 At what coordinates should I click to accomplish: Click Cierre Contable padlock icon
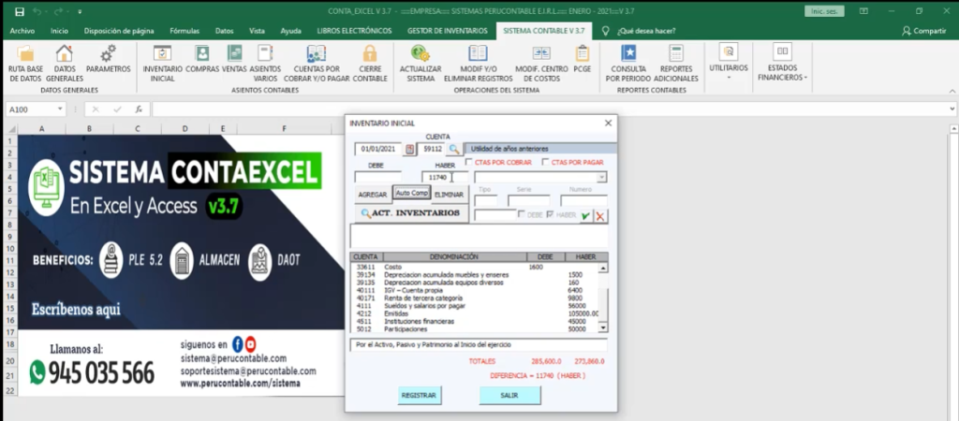(x=369, y=53)
